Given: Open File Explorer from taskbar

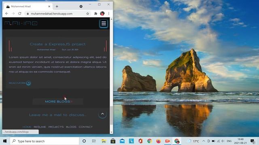Looking at the screenshot, I should pyautogui.click(x=104, y=141).
